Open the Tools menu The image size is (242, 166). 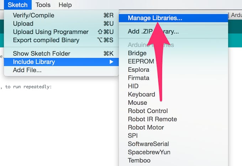click(43, 5)
